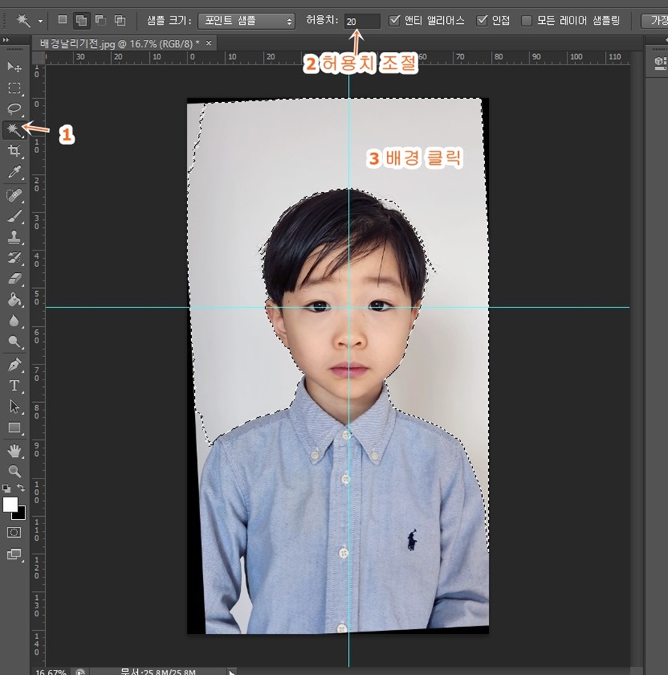Viewport: 668px width, 675px height.
Task: Select the Move tool
Action: 14,67
